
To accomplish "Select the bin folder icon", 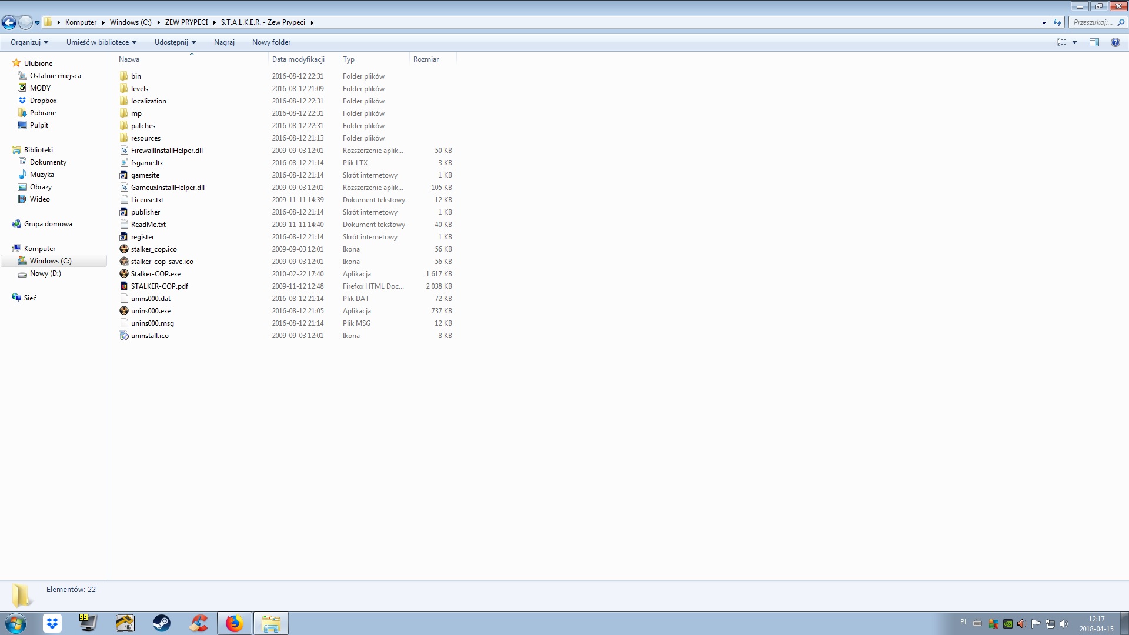I will pyautogui.click(x=123, y=76).
